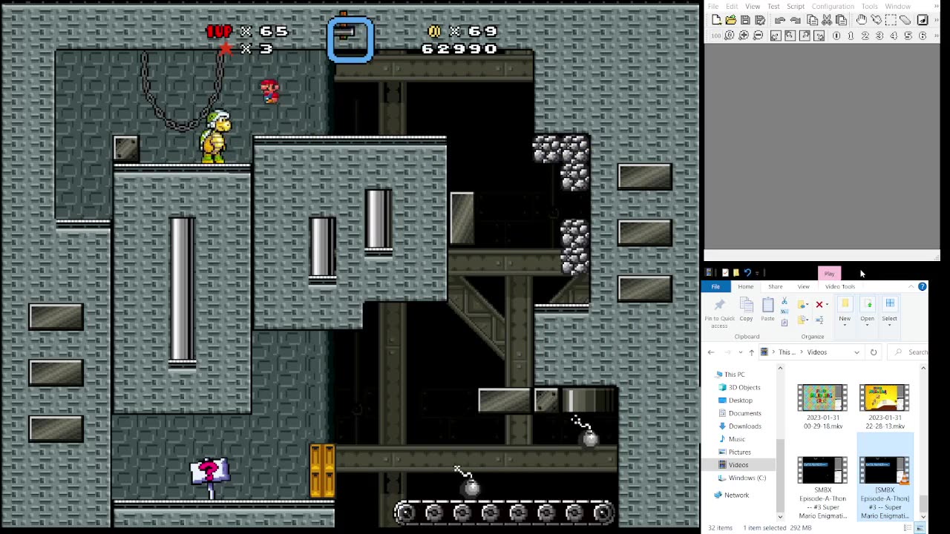Select the unselected SMBX Episode-A-Thon video
This screenshot has height=534, width=950.
[822, 488]
